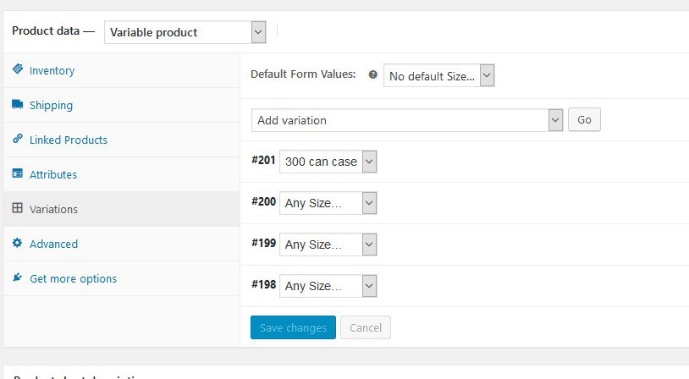Viewport: 689px width, 379px height.
Task: Click the Cancel button
Action: point(366,327)
